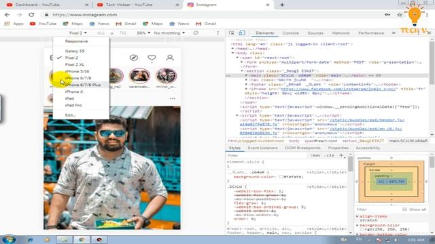Click the #fafafa background color swatch
435x244 pixels.
click(x=281, y=177)
